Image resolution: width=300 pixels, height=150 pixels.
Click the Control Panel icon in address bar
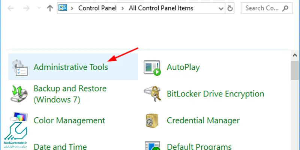(x=63, y=8)
